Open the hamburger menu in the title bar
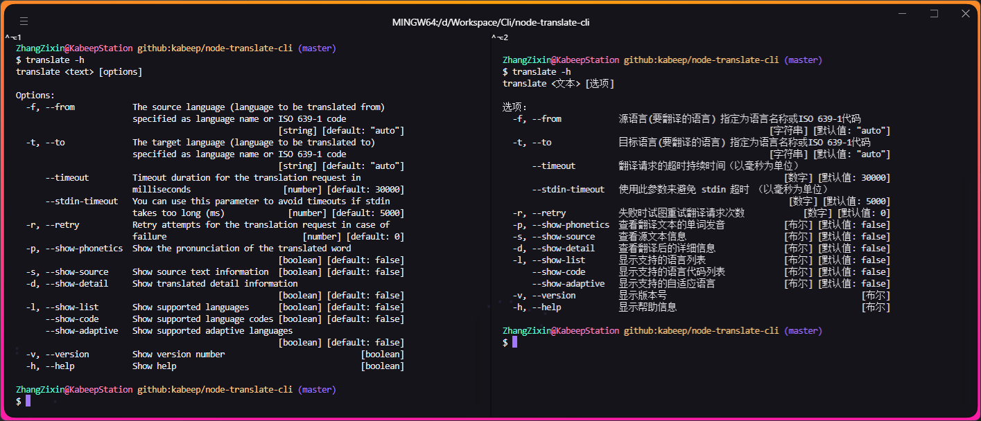This screenshot has height=421, width=981. point(24,21)
